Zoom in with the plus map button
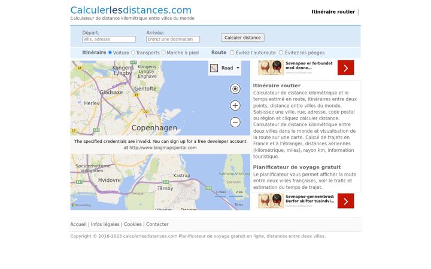431x269 pixels. pos(235,105)
